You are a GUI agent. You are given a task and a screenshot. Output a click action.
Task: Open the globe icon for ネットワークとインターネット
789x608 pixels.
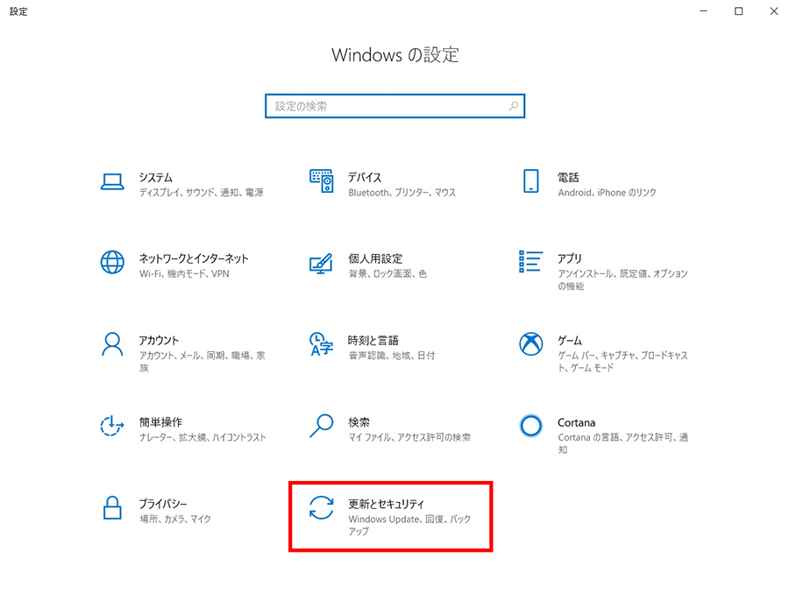pos(112,262)
